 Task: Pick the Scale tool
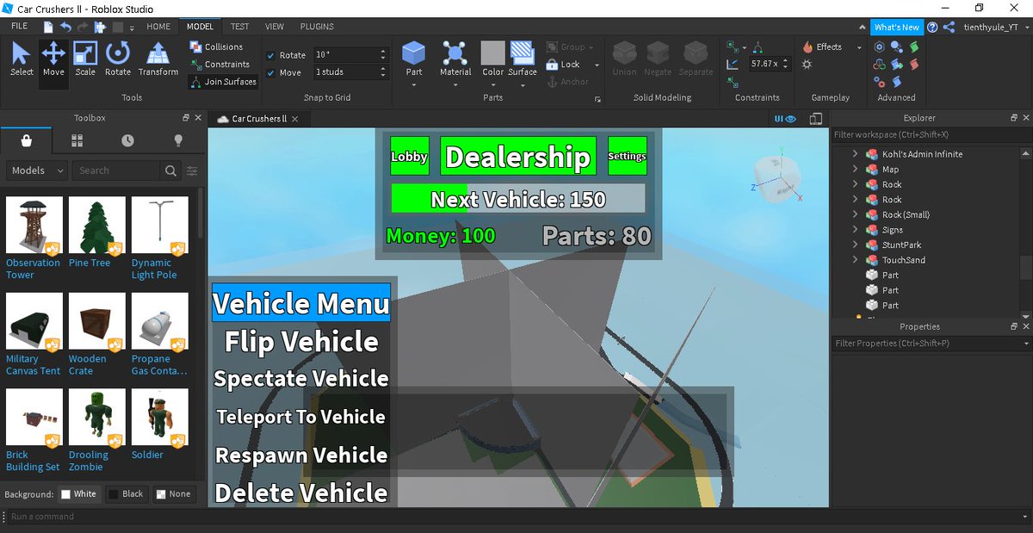[85, 59]
